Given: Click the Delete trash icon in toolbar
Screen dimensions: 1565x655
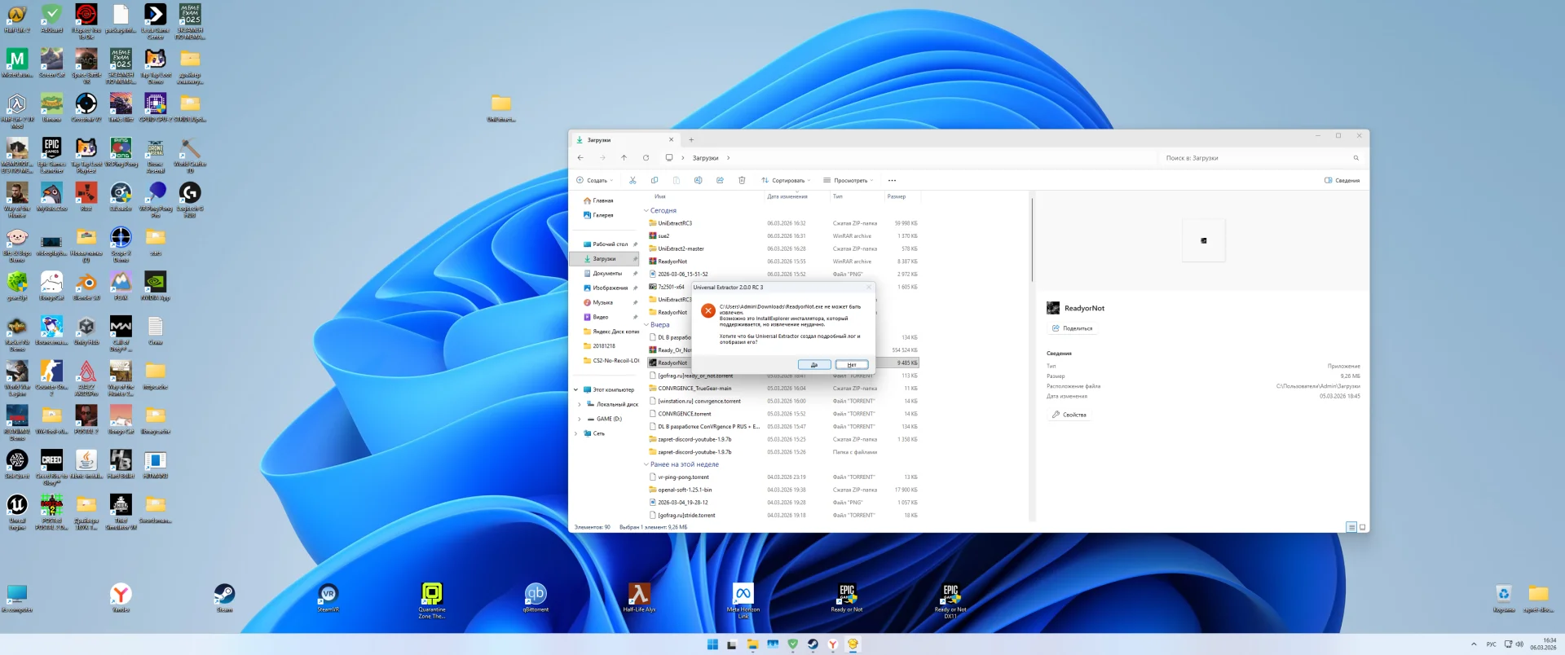Looking at the screenshot, I should (742, 180).
